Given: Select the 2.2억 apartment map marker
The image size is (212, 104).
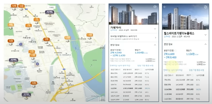Looking at the screenshot, I should pyautogui.click(x=34, y=84).
